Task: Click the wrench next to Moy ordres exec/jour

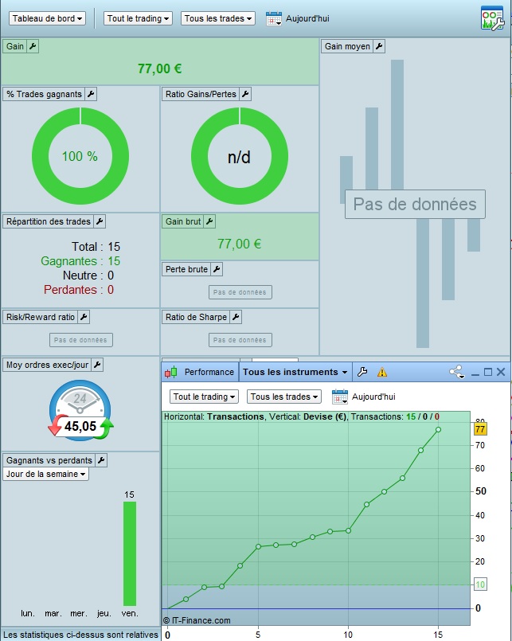Action: (x=97, y=365)
